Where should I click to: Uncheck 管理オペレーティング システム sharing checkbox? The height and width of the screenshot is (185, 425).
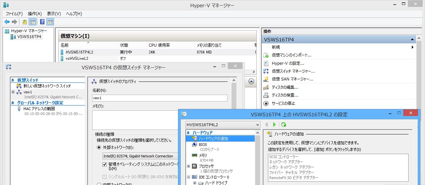click(105, 164)
